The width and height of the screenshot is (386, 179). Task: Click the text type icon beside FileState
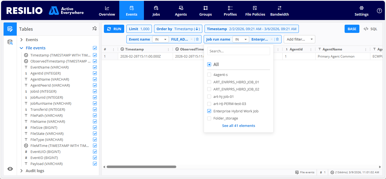pyautogui.click(x=26, y=133)
